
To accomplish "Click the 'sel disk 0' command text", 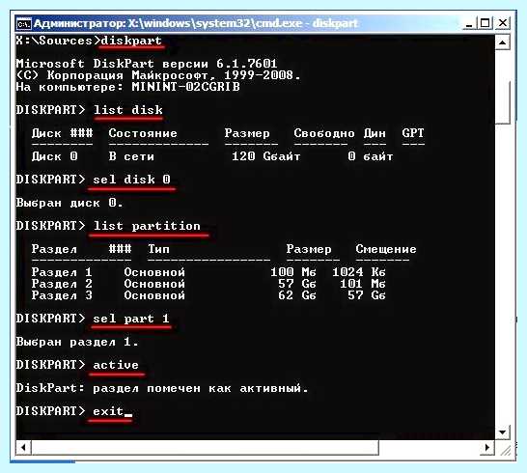I will (131, 180).
